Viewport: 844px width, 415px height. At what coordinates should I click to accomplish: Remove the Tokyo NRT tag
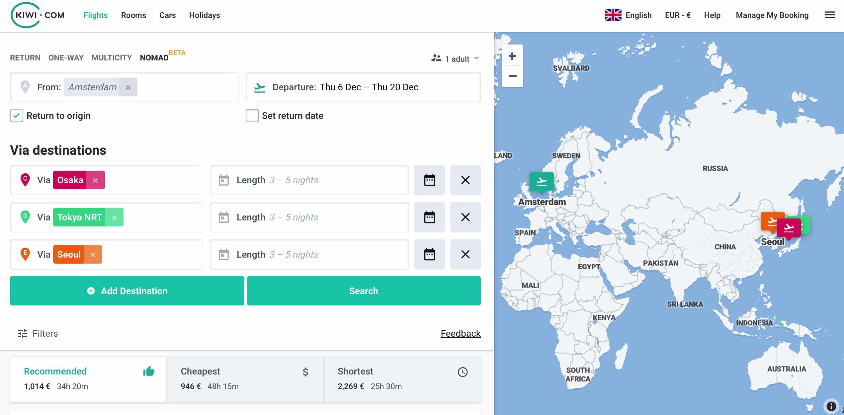(x=114, y=217)
